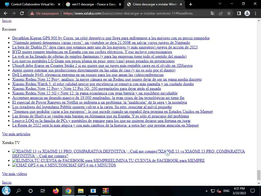This screenshot has width=261, height=196.
Task: Open a new browser tab
Action: 191,4
